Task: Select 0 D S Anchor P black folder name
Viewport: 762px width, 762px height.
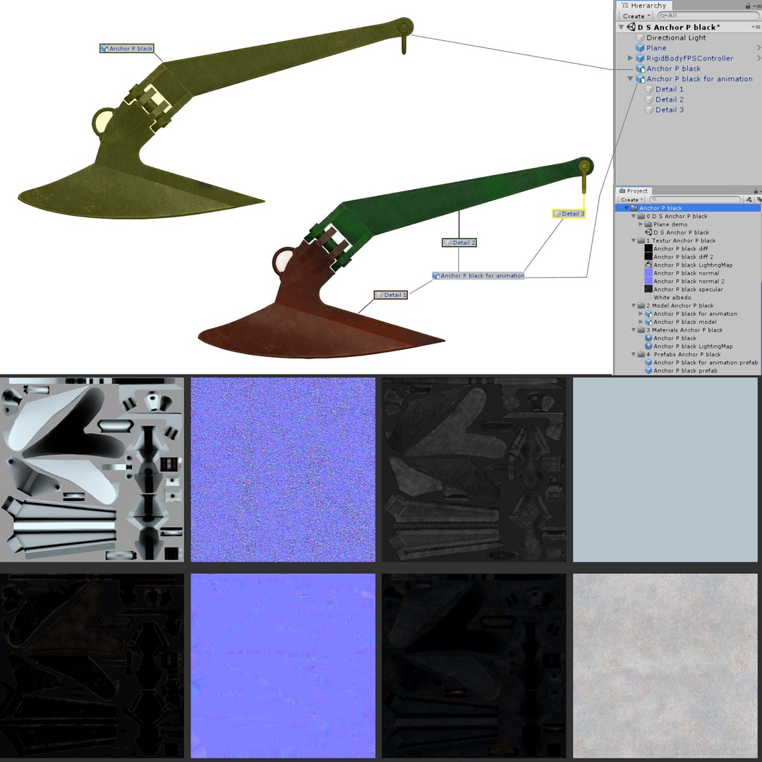Action: tap(677, 216)
